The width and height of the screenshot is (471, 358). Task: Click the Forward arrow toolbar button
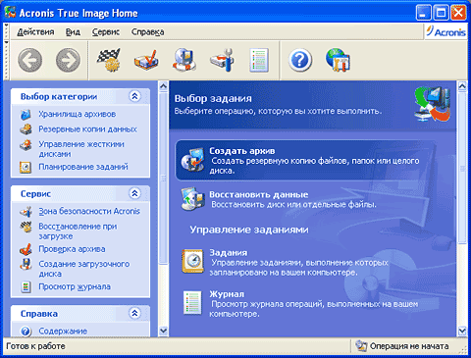click(68, 60)
